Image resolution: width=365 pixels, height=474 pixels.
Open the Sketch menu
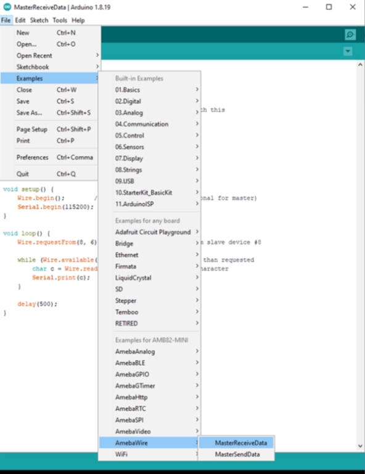(39, 20)
